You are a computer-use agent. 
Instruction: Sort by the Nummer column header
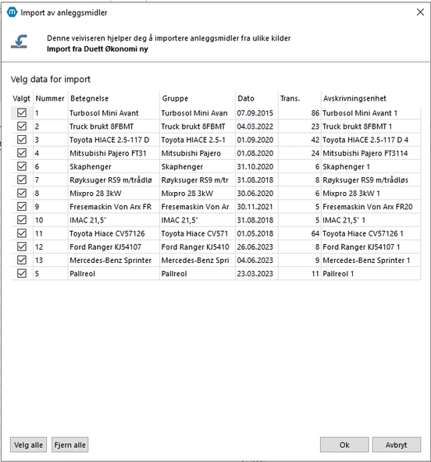tap(50, 98)
